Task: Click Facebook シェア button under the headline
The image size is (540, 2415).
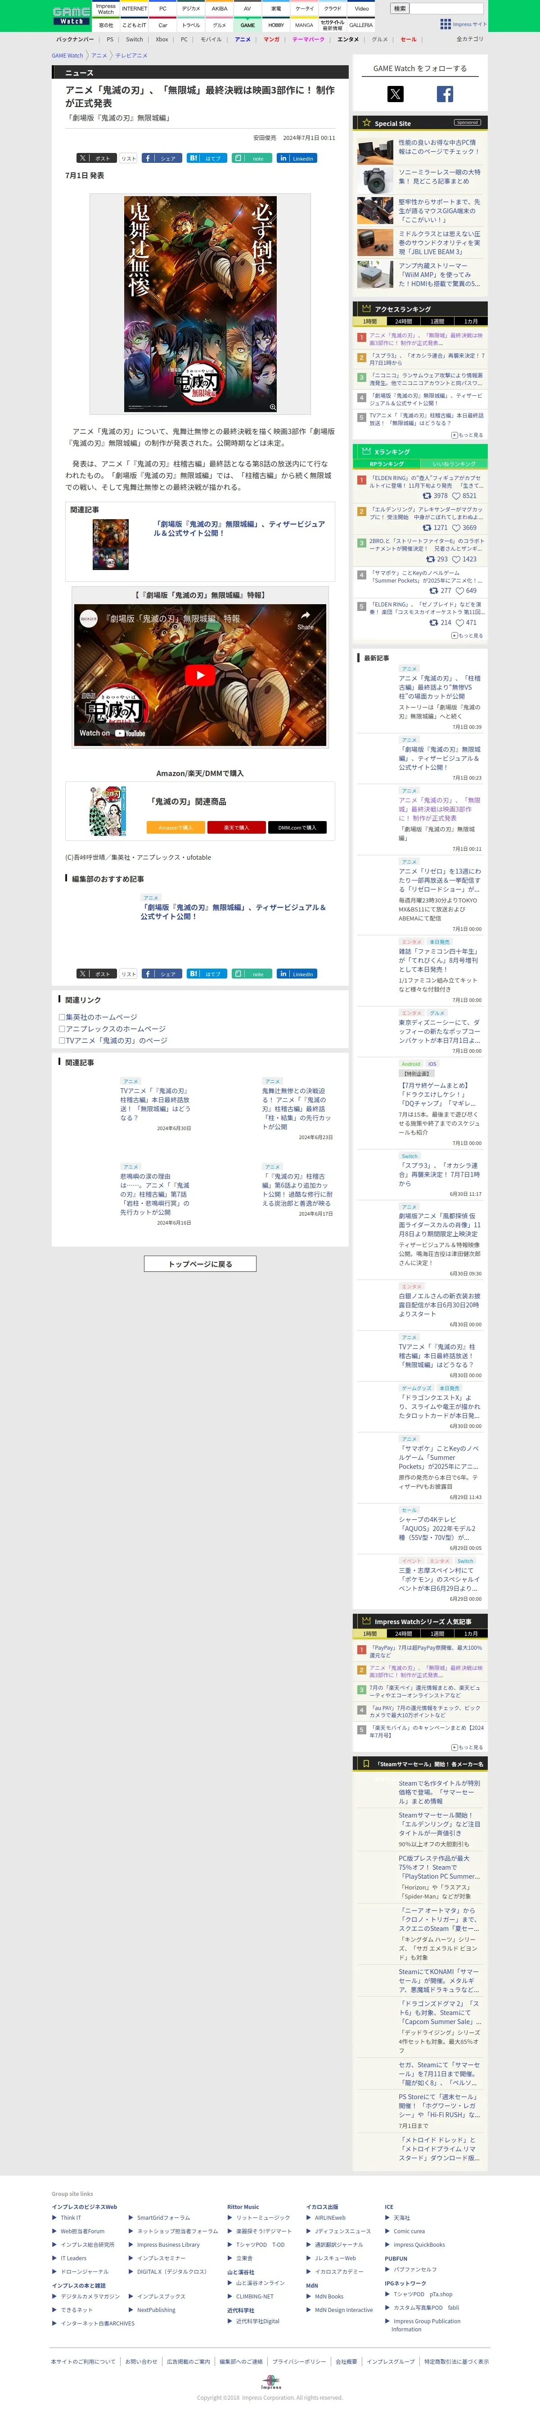Action: click(161, 158)
